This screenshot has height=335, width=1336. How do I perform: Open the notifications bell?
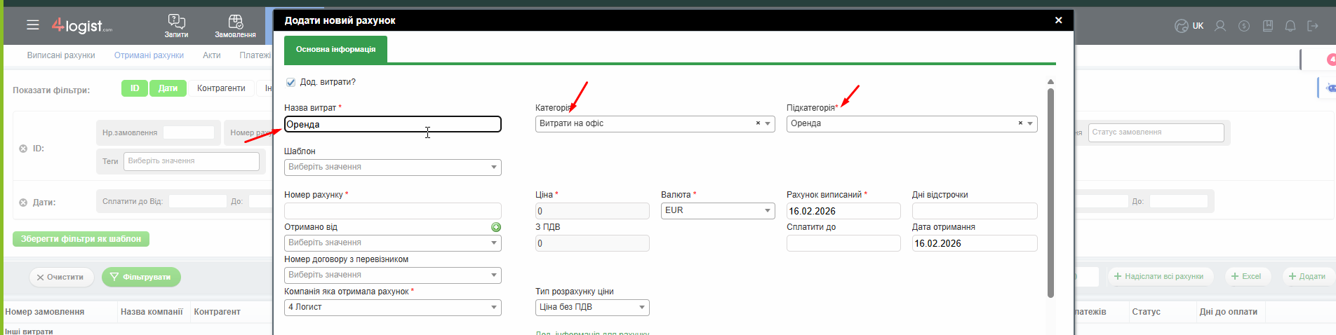tap(1290, 26)
